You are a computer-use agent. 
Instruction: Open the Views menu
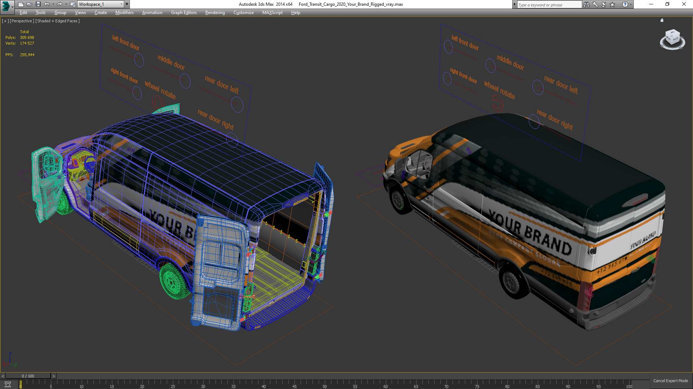coord(80,13)
